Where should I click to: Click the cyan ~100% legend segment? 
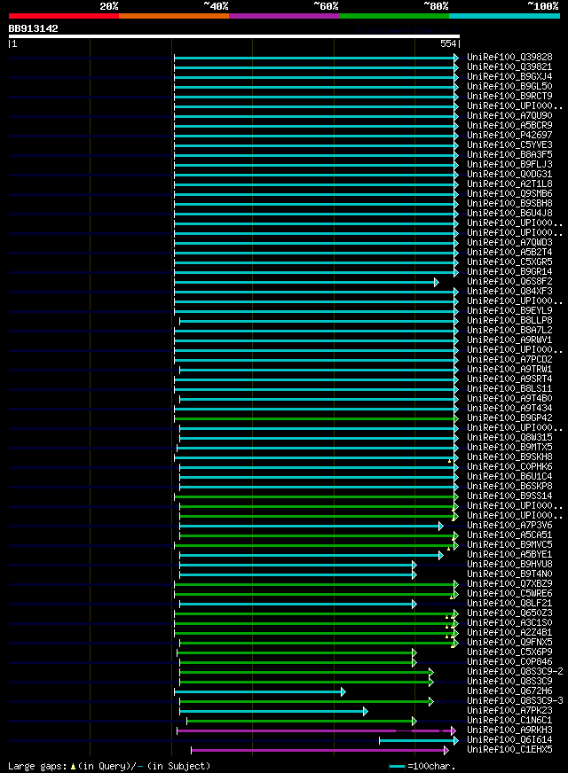click(x=504, y=16)
